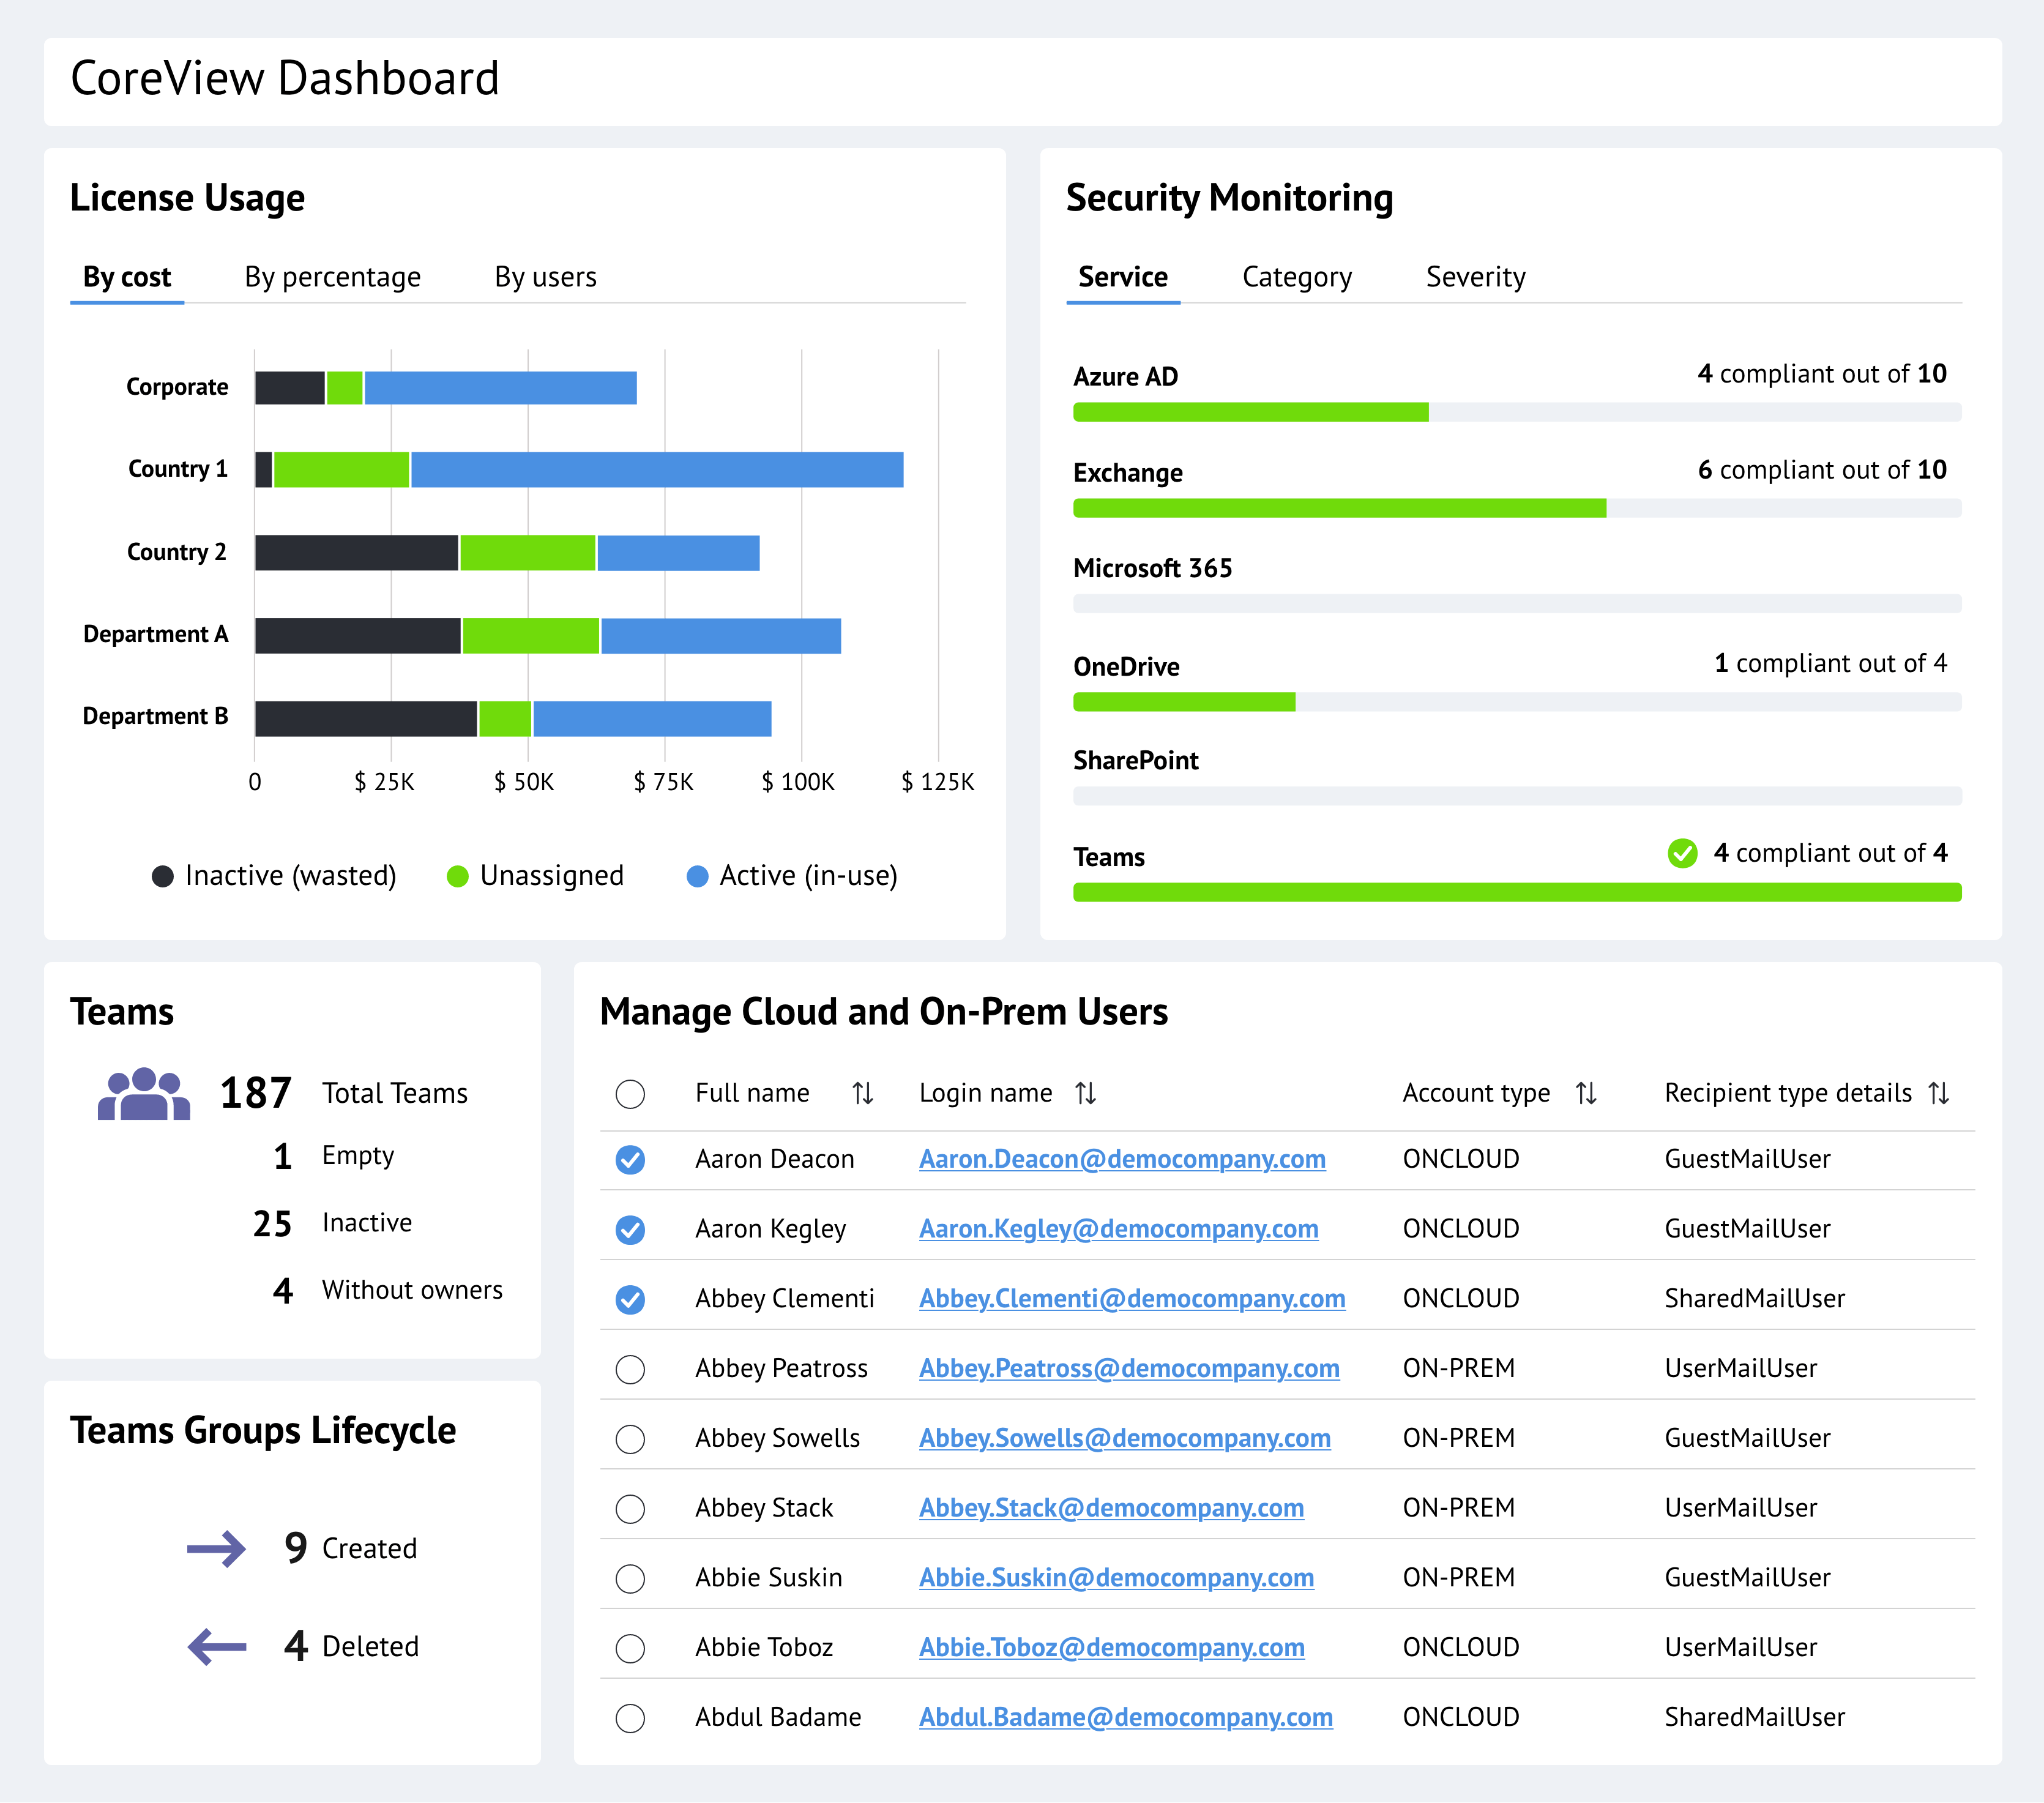Toggle the Unassigned legend item

click(x=537, y=875)
